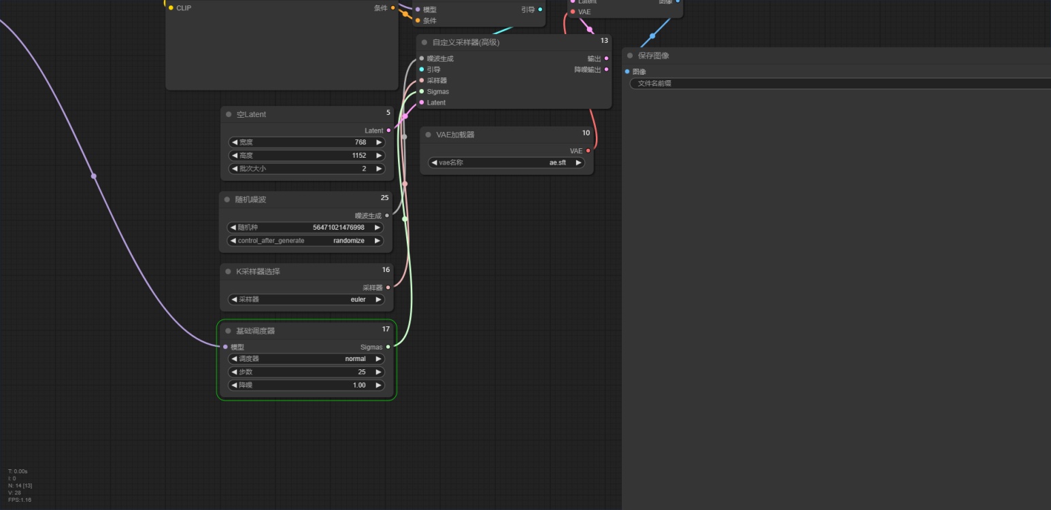The height and width of the screenshot is (510, 1051).
Task: Decrease 高度 with its left arrow
Action: 235,156
